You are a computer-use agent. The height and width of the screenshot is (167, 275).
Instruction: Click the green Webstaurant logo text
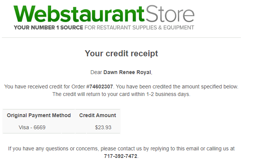point(79,14)
